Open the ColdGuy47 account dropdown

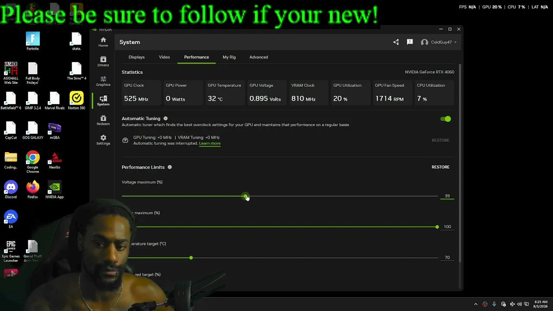tap(439, 42)
